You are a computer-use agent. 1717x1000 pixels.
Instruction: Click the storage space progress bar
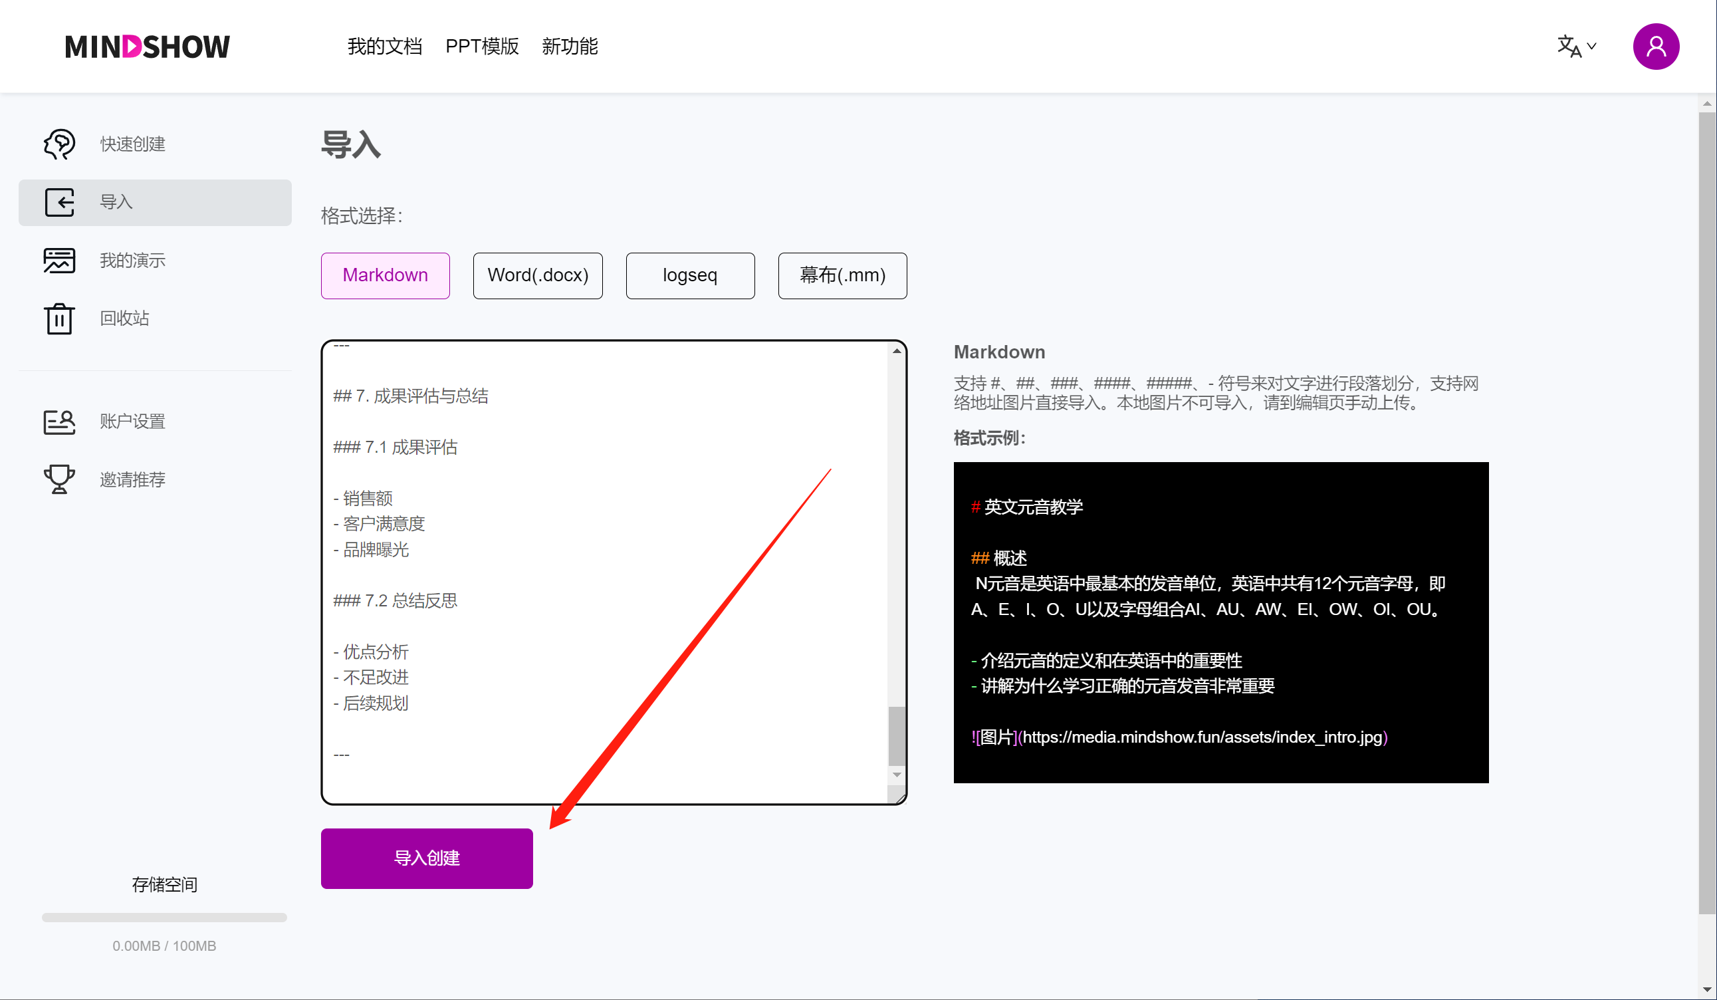(x=164, y=917)
